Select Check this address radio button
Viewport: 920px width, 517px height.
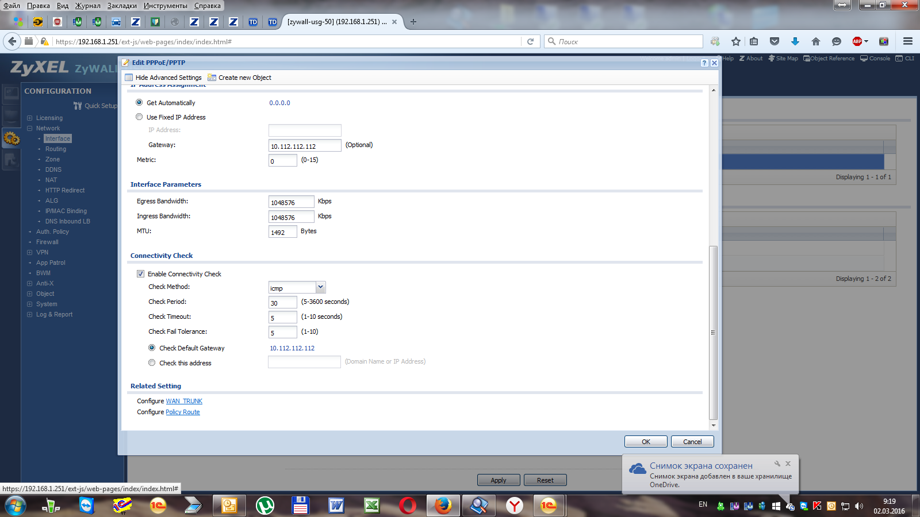[152, 362]
